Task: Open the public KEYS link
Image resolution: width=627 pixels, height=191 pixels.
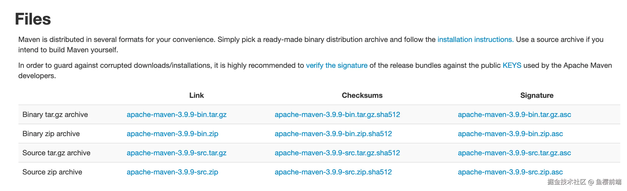Action: 512,65
